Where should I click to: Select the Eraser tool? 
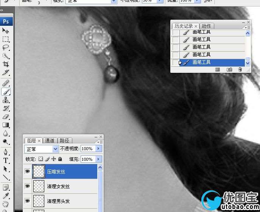(6, 117)
